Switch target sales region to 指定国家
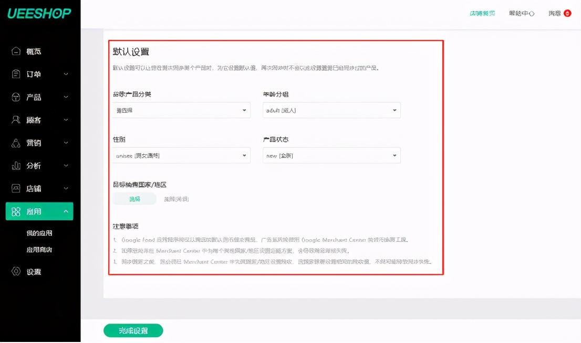 point(176,199)
